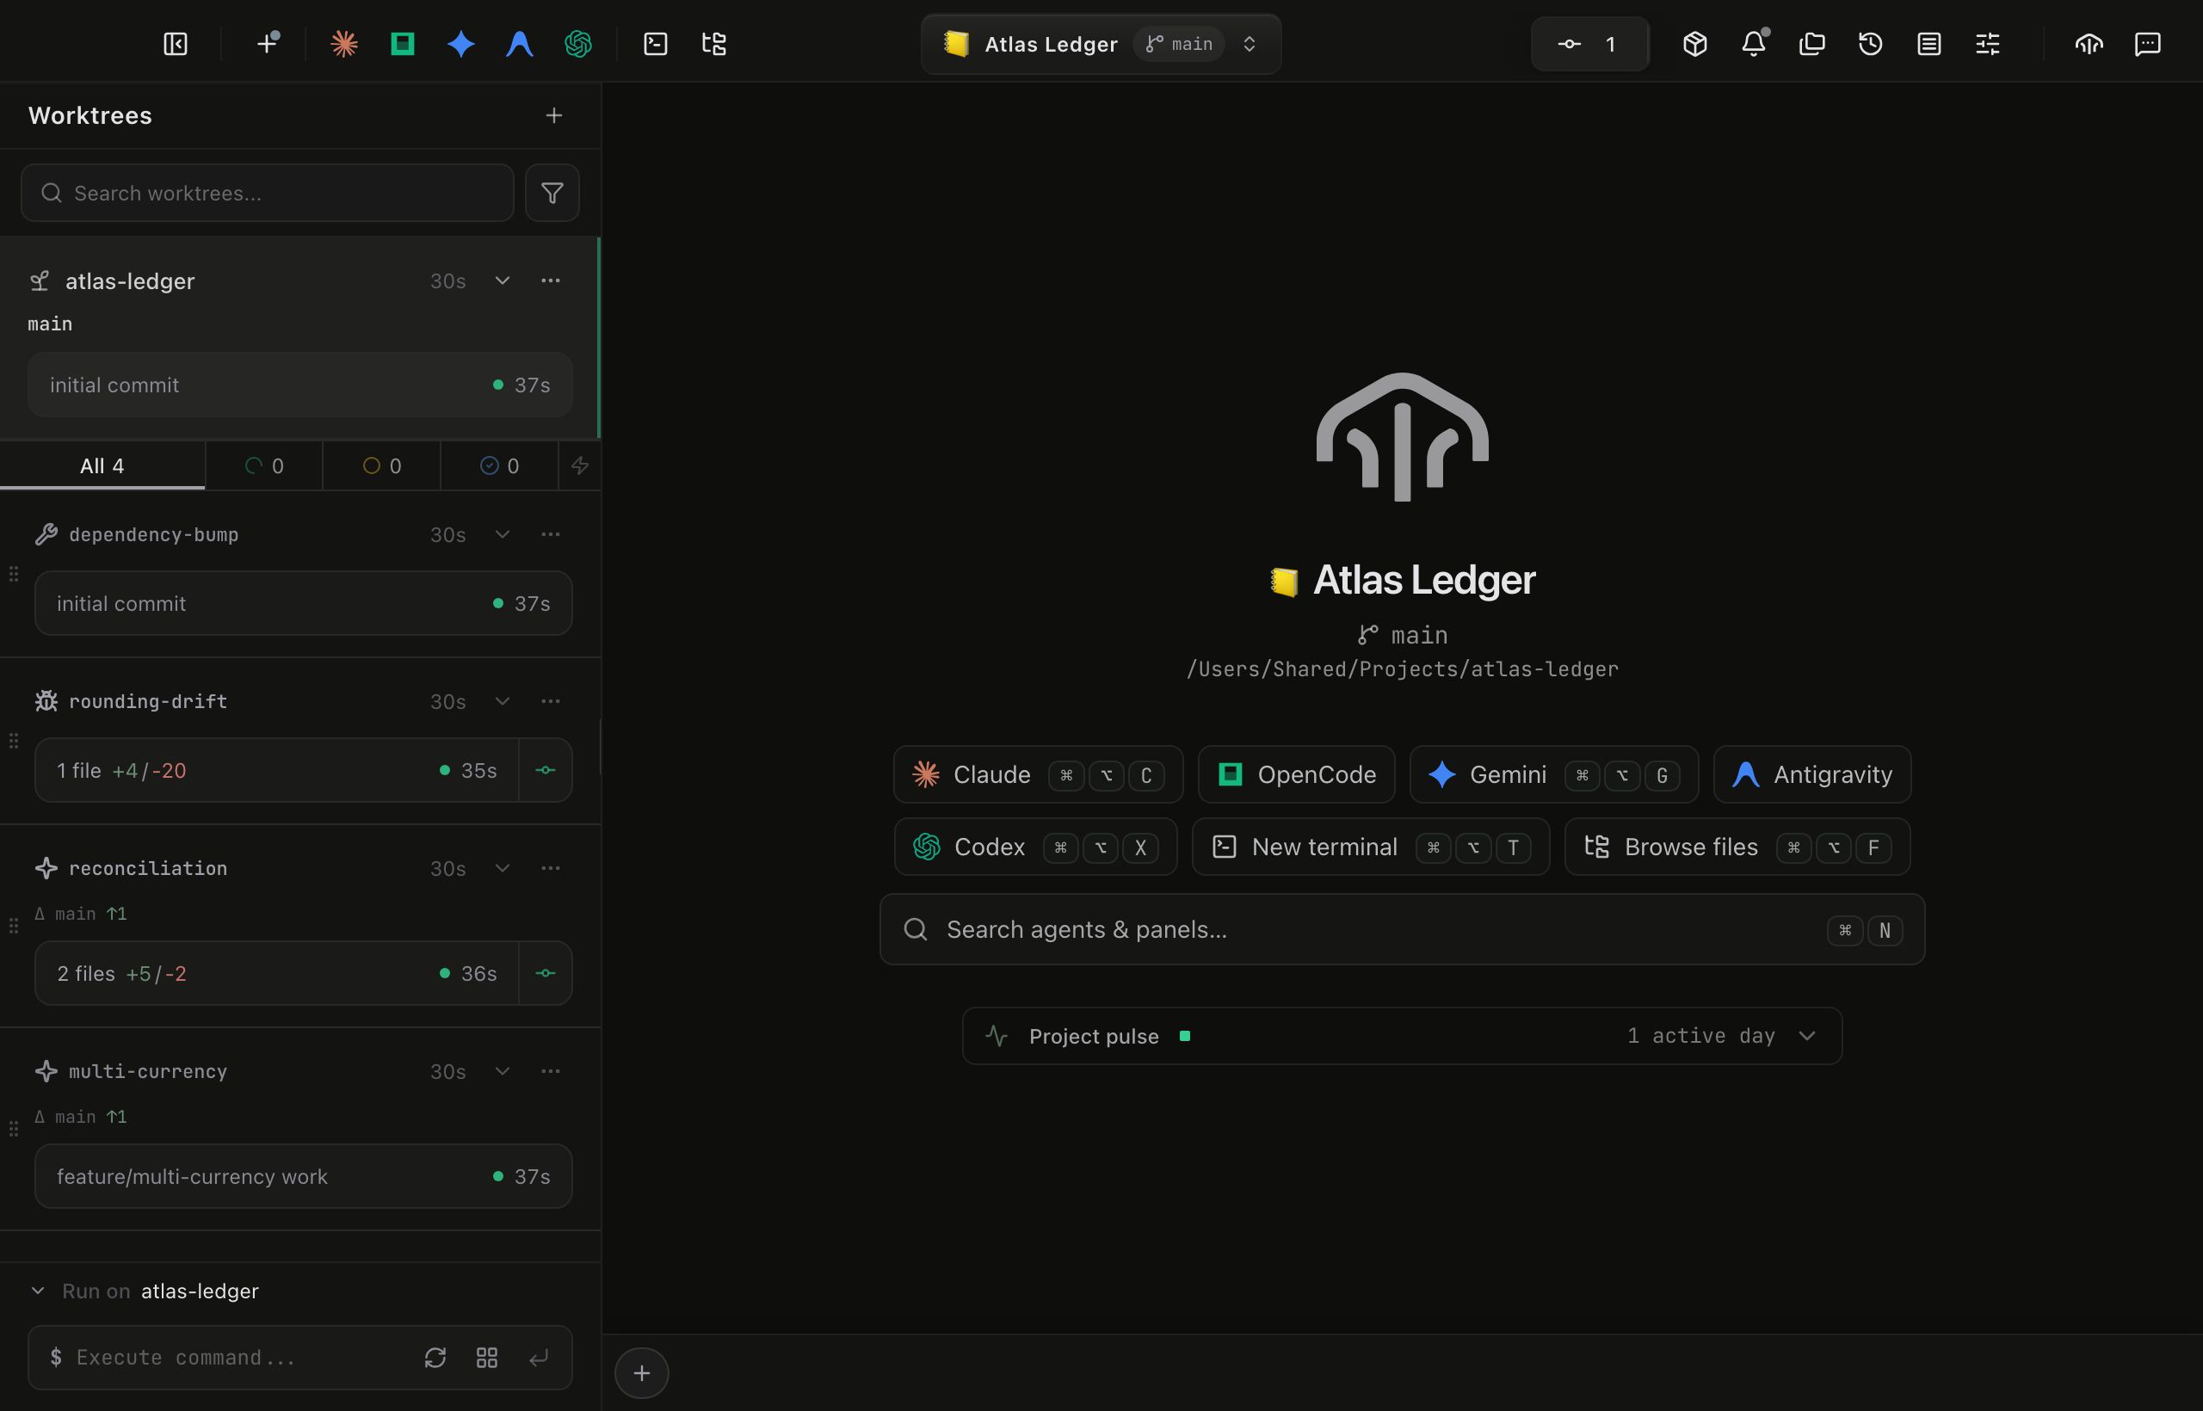Open the 2 files +5/-2 changes row
This screenshot has height=1411, width=2203.
point(277,973)
